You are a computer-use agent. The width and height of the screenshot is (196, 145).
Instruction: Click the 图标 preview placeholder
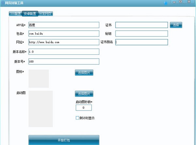pos(39,79)
